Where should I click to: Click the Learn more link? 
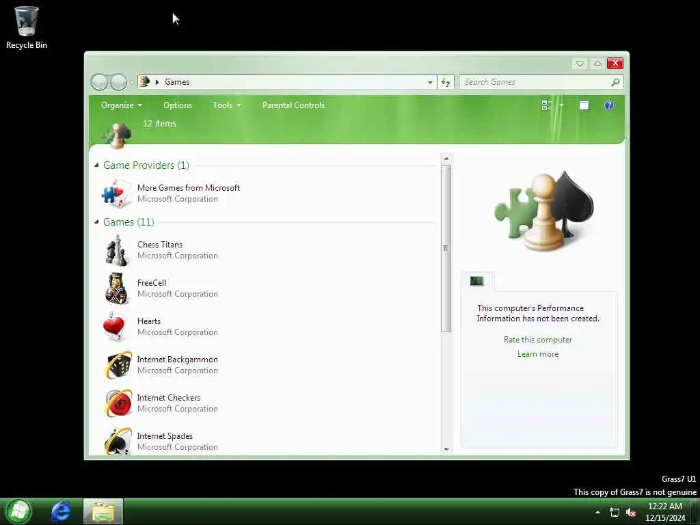538,354
